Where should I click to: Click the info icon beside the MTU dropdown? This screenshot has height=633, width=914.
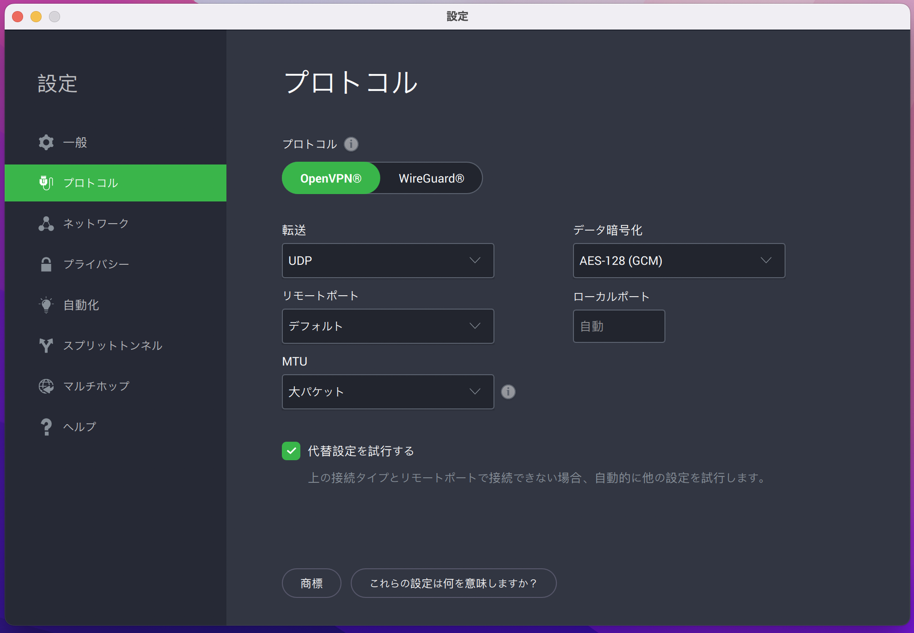tap(508, 392)
